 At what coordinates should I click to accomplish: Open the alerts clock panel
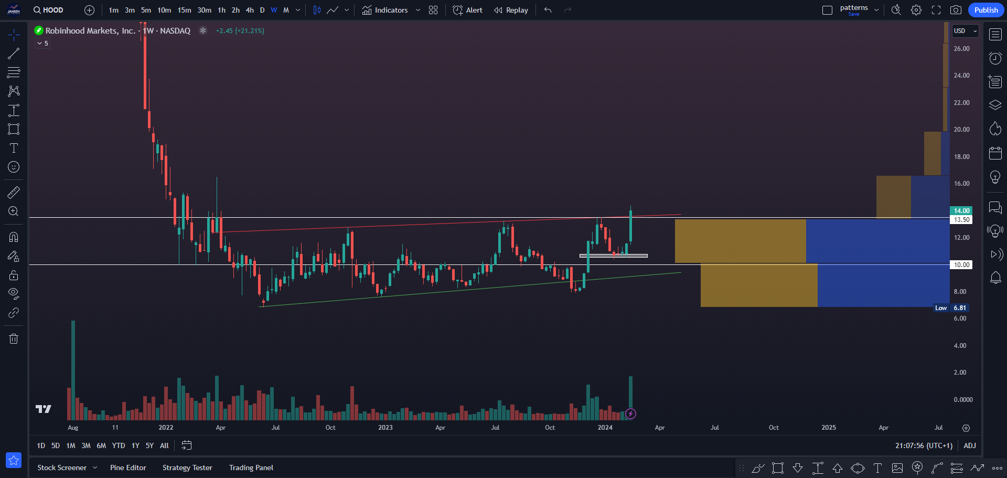pyautogui.click(x=995, y=58)
